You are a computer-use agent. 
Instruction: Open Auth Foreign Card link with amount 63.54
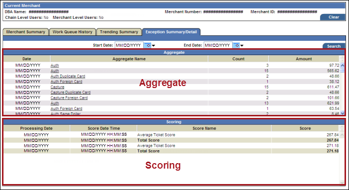coord(66,108)
